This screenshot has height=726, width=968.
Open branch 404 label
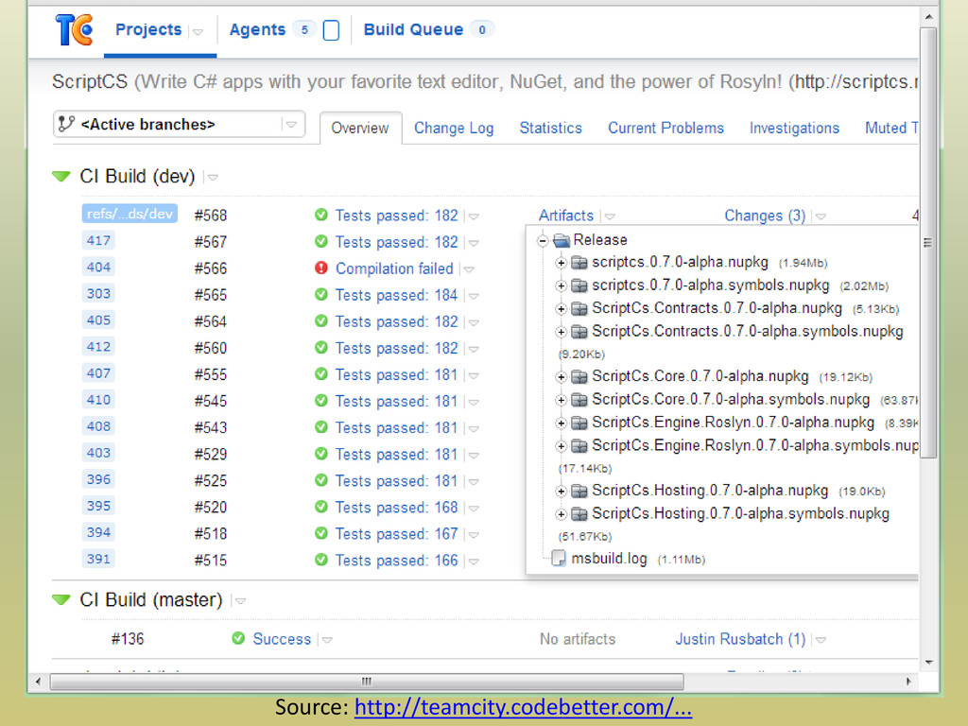pos(98,267)
